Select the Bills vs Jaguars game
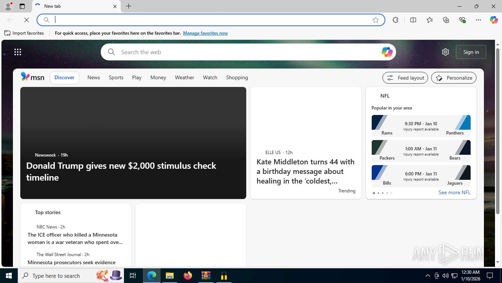 (421, 176)
